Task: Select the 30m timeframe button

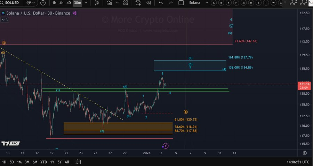Action: pos(77,3)
